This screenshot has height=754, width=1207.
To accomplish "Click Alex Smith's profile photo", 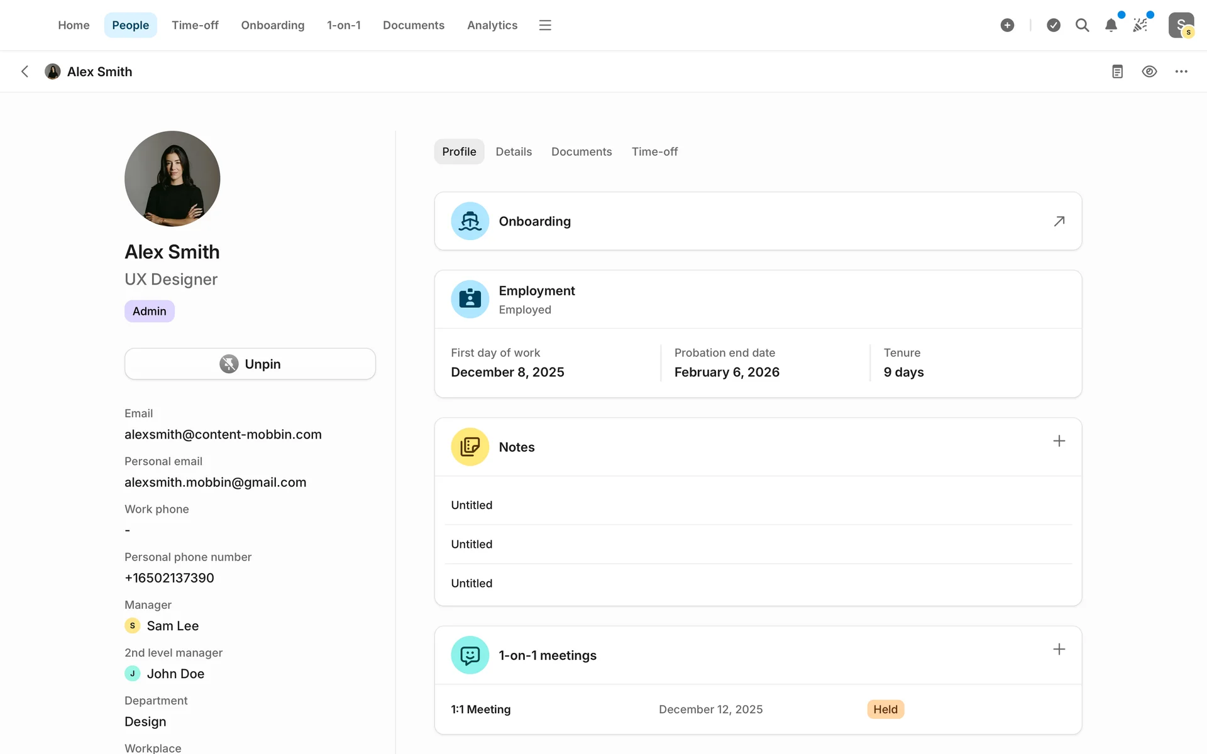I will pyautogui.click(x=172, y=178).
